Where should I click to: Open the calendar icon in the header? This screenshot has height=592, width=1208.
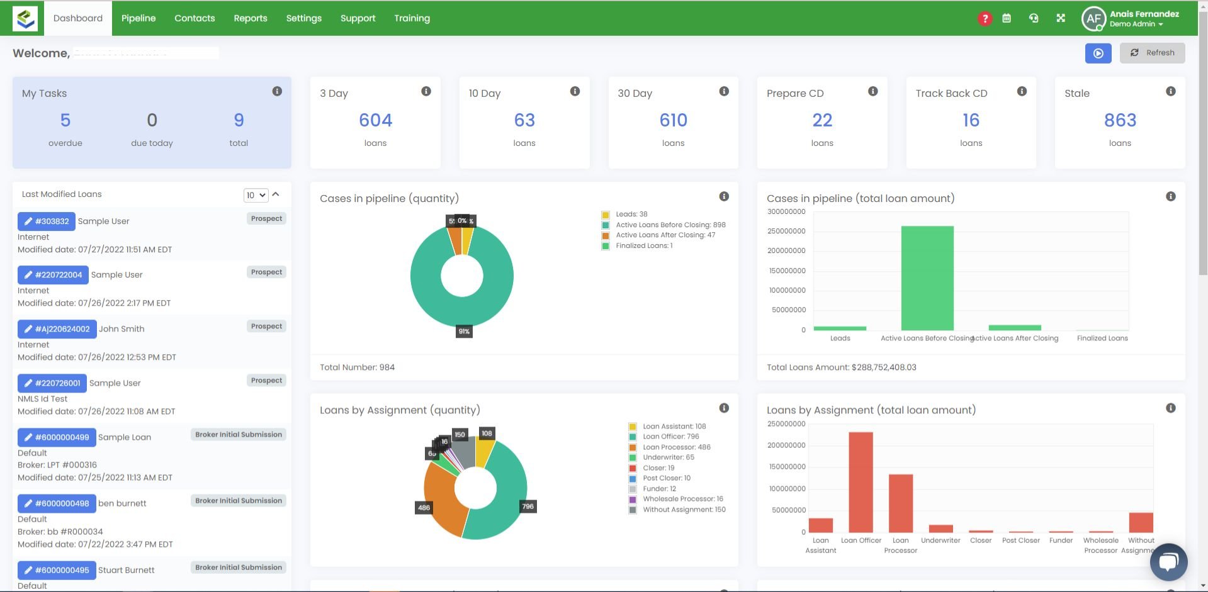1007,18
